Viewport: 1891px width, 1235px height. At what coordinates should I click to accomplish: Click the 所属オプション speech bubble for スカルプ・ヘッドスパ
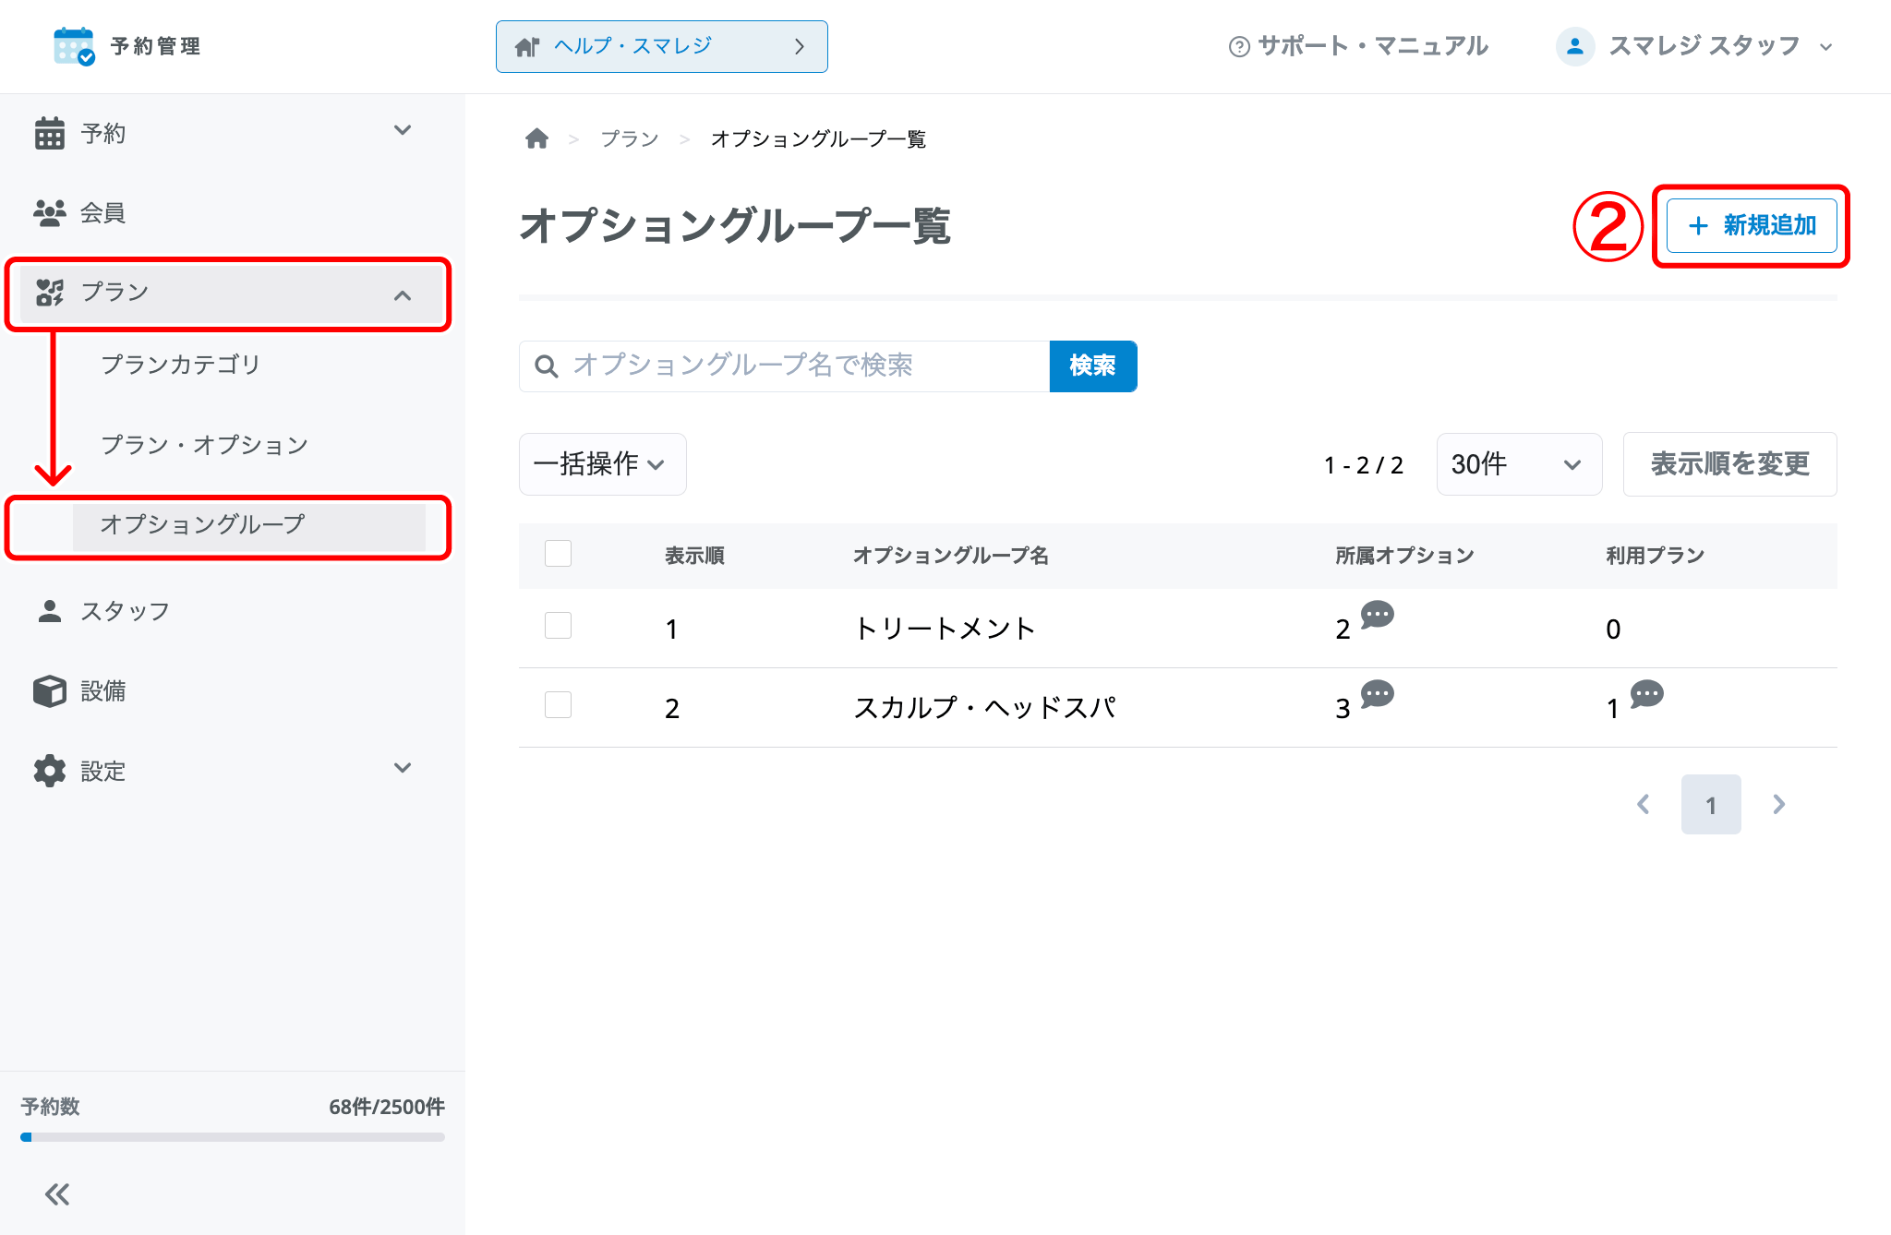[1377, 694]
